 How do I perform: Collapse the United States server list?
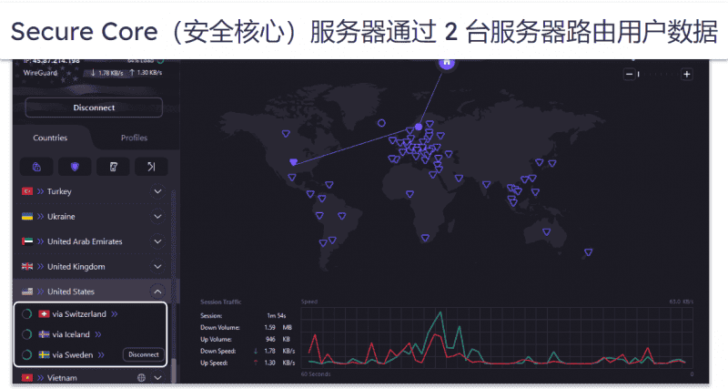(157, 292)
